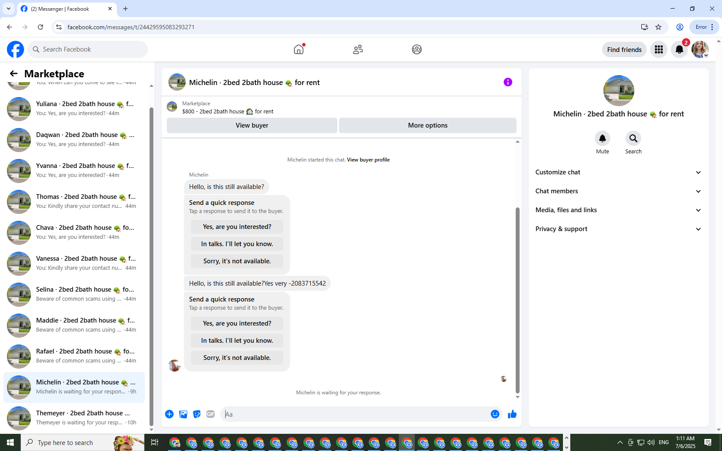The image size is (722, 451).
Task: Install app icon in address bar
Action: click(644, 27)
